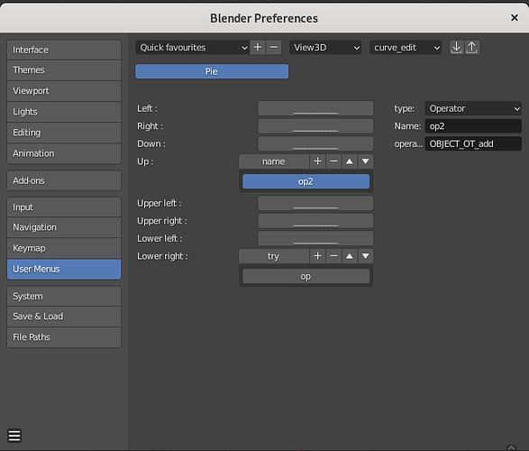Open the Quick favourites dropdown
The height and width of the screenshot is (451, 529).
pos(192,47)
